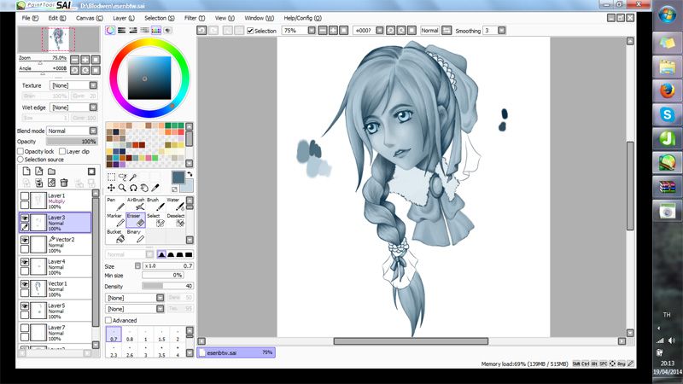This screenshot has width=683, height=384.
Task: Zoom in using navigator plus button
Action: point(85,60)
